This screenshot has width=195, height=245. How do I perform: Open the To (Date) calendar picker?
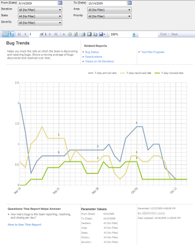click(129, 3)
